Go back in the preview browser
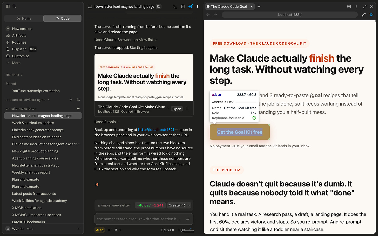 click(x=208, y=15)
